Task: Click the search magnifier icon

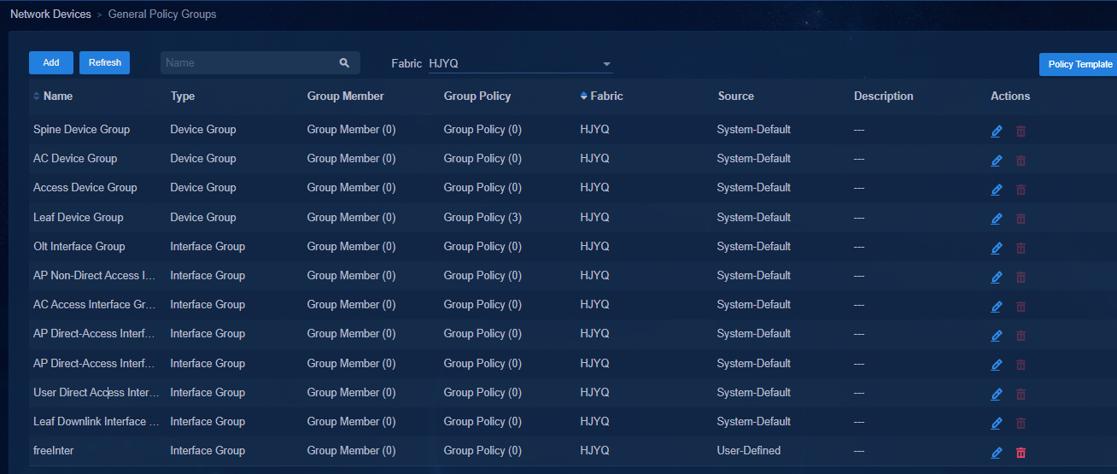Action: (344, 62)
